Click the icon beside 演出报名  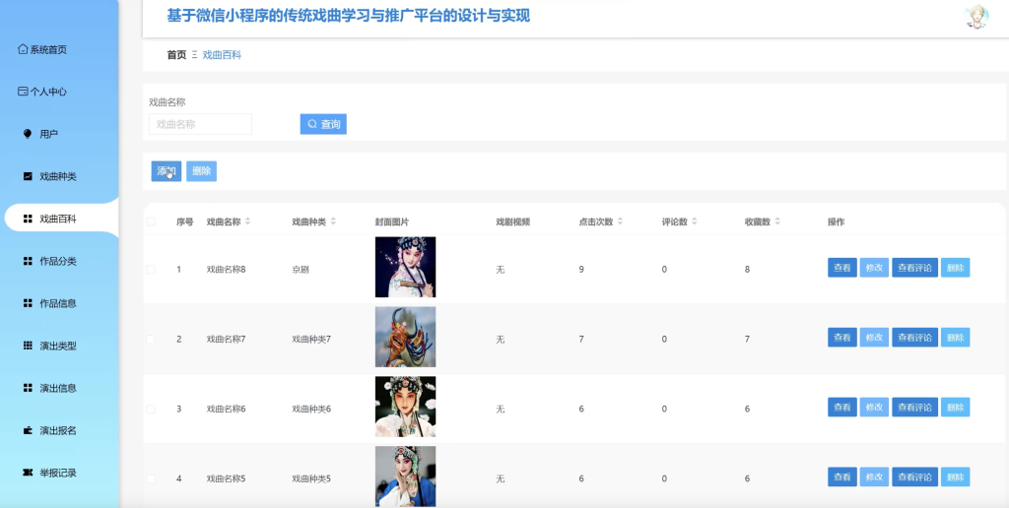[28, 430]
